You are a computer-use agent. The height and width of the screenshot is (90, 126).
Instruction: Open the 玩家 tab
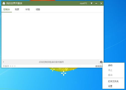[x=17, y=9]
